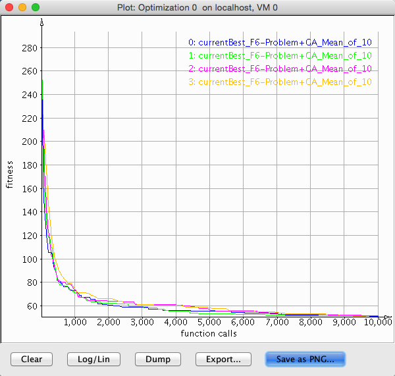Click Save as PNG... button
Image resolution: width=395 pixels, height=376 pixels.
coord(305,359)
